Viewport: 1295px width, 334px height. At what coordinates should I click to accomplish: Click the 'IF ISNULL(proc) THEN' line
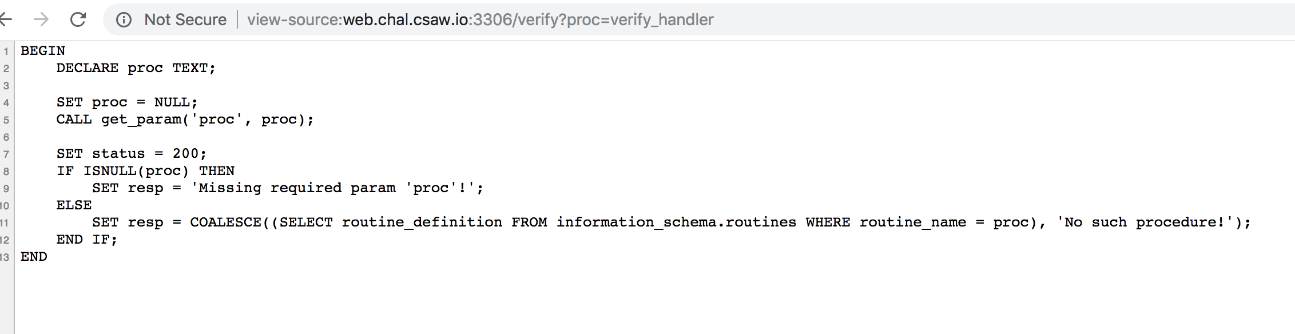coord(145,171)
